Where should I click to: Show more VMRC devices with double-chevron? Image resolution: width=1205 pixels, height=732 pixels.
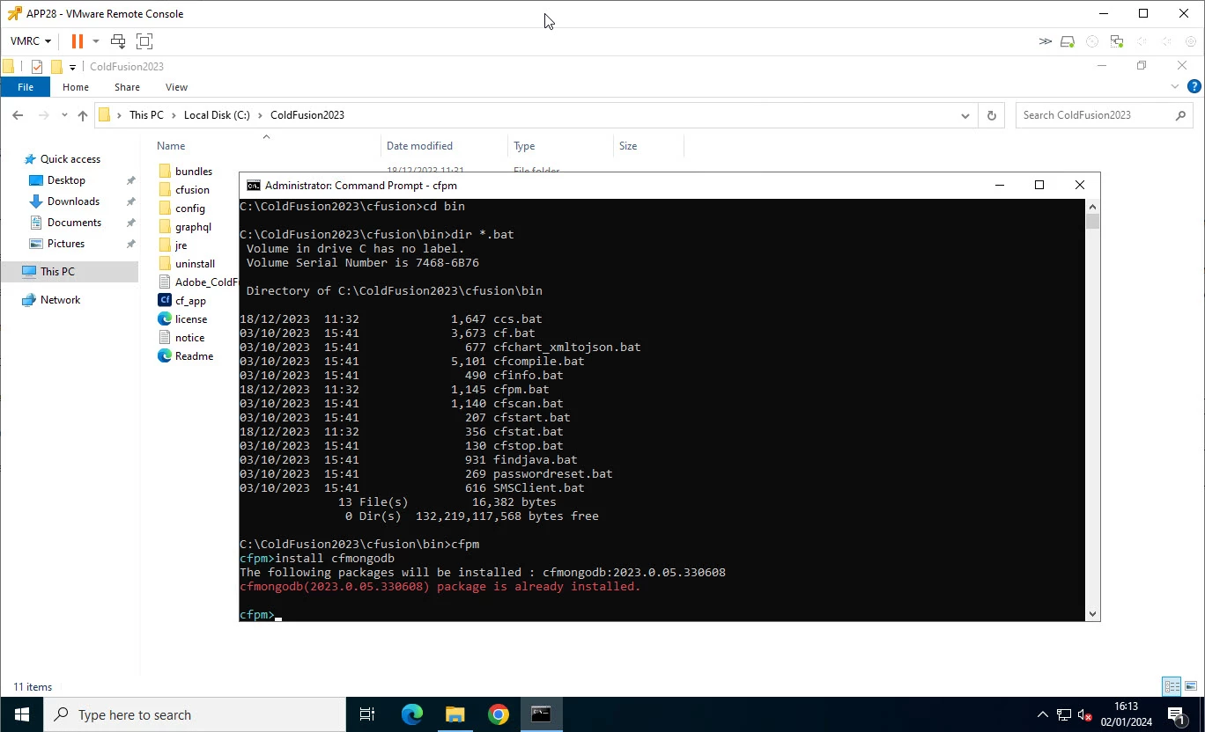[1045, 41]
